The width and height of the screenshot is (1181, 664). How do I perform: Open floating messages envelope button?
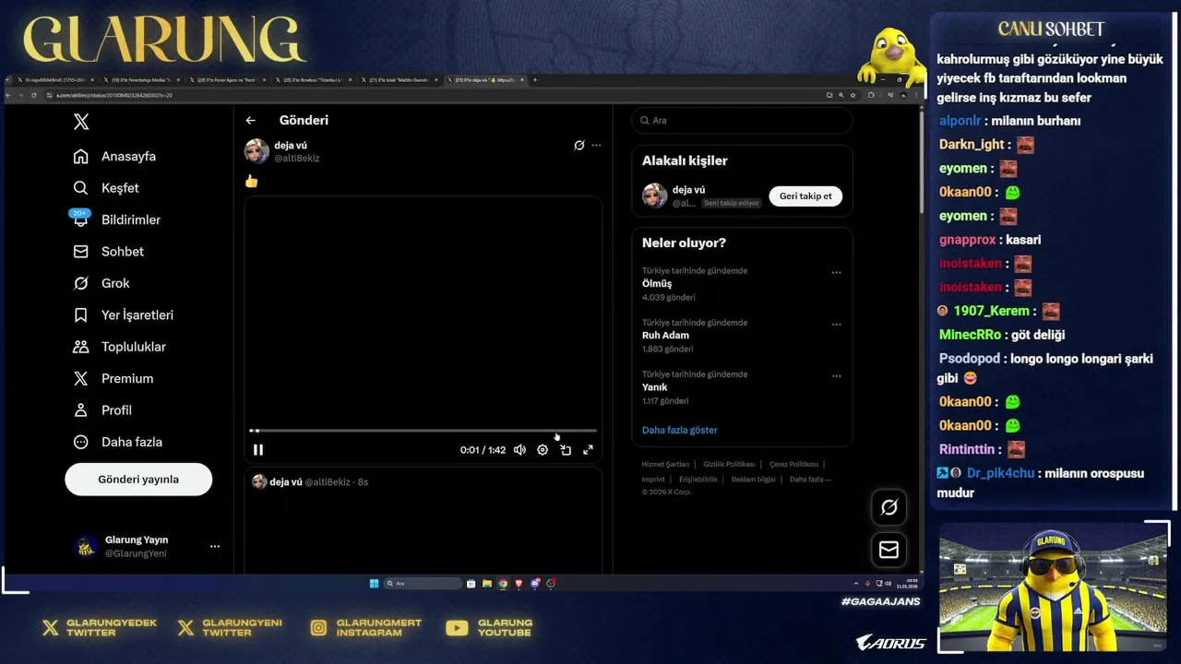click(889, 550)
